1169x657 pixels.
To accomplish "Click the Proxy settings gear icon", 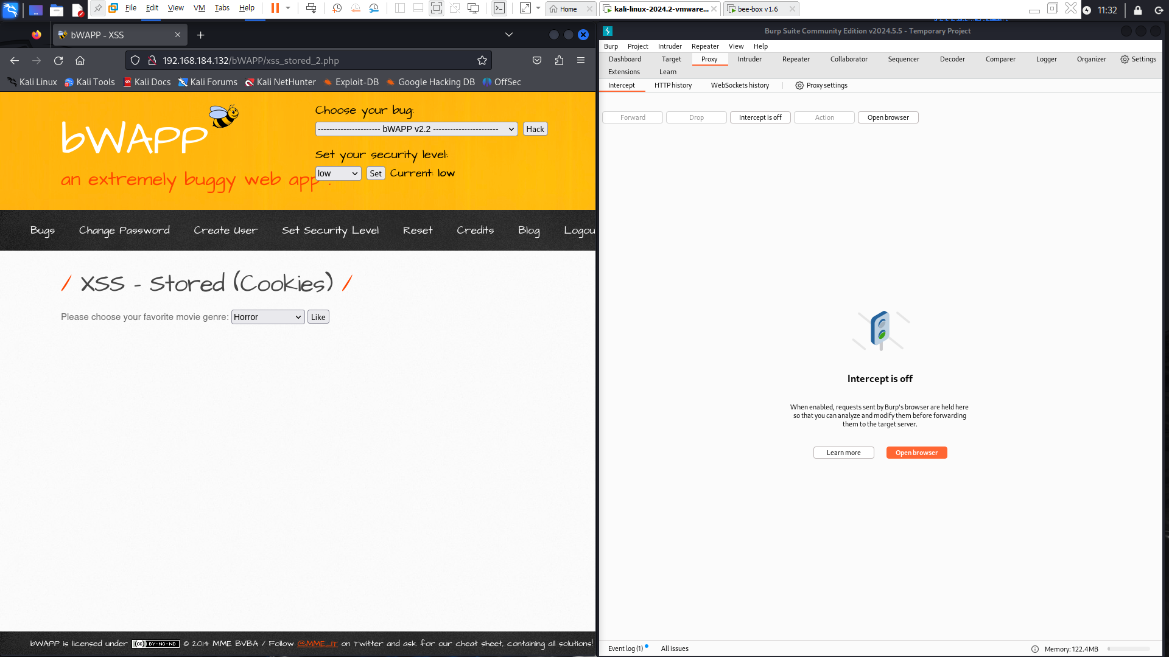I will click(x=799, y=85).
